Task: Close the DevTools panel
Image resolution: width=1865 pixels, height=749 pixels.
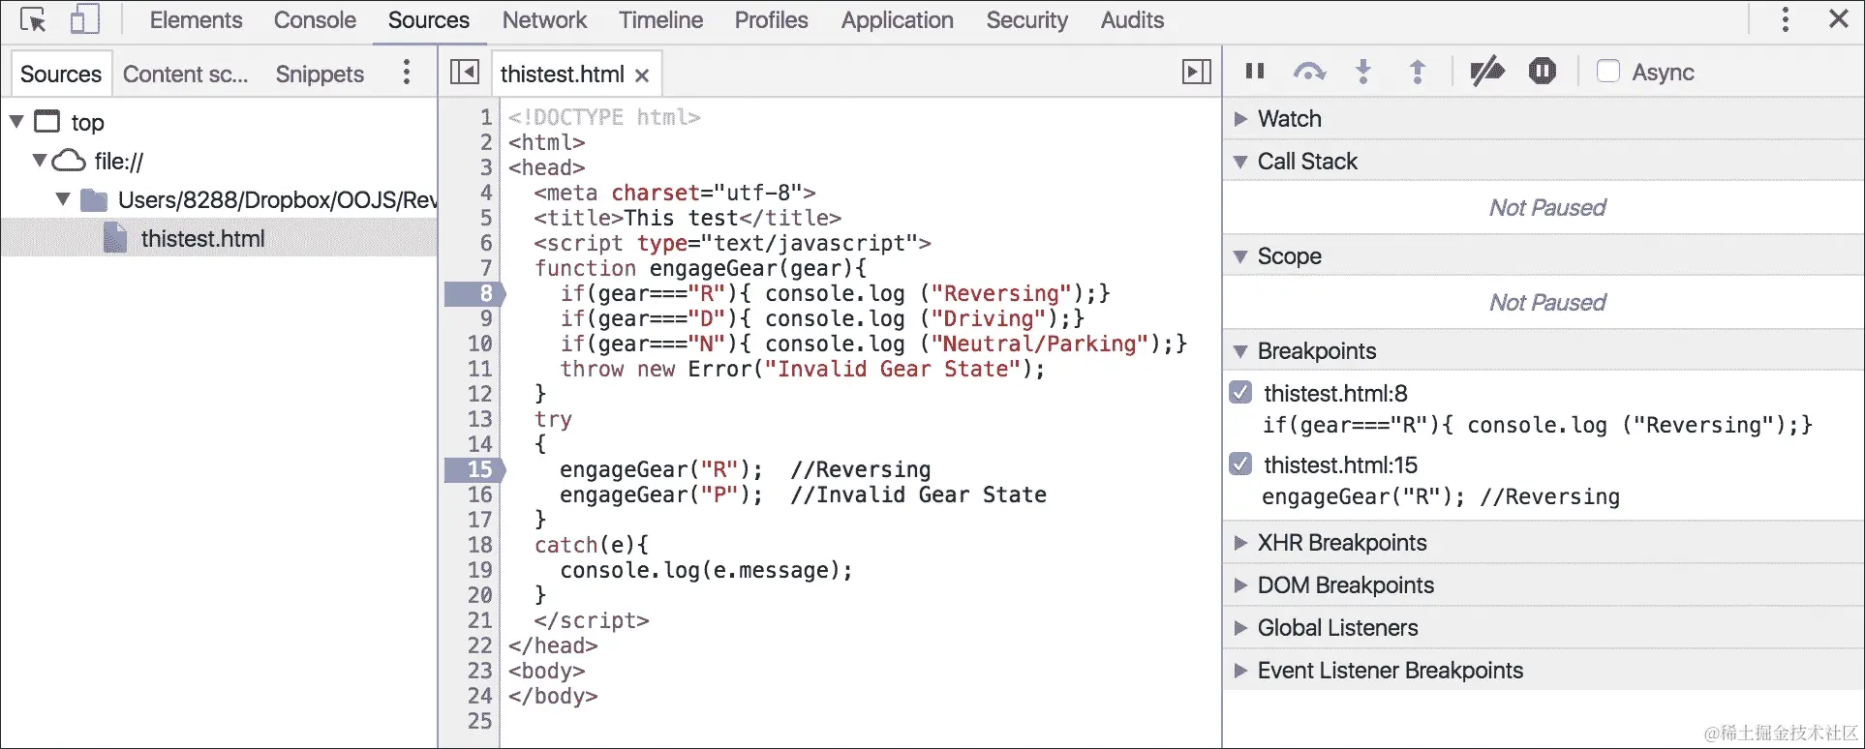Action: point(1838,18)
